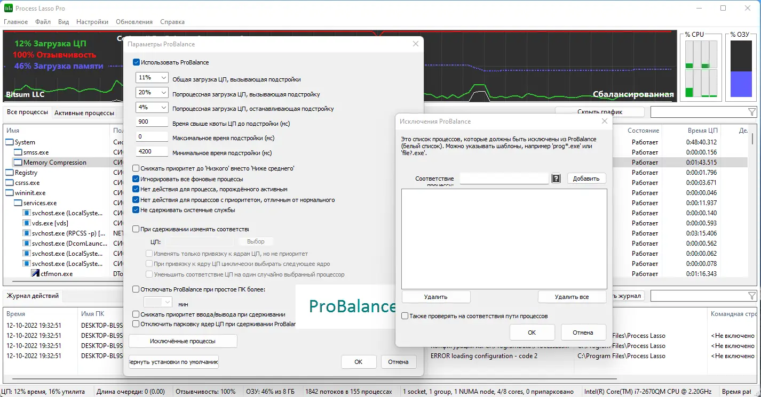Screen dimensions: 761x397
Task: Click the services.exe process icon
Action: click(x=18, y=203)
